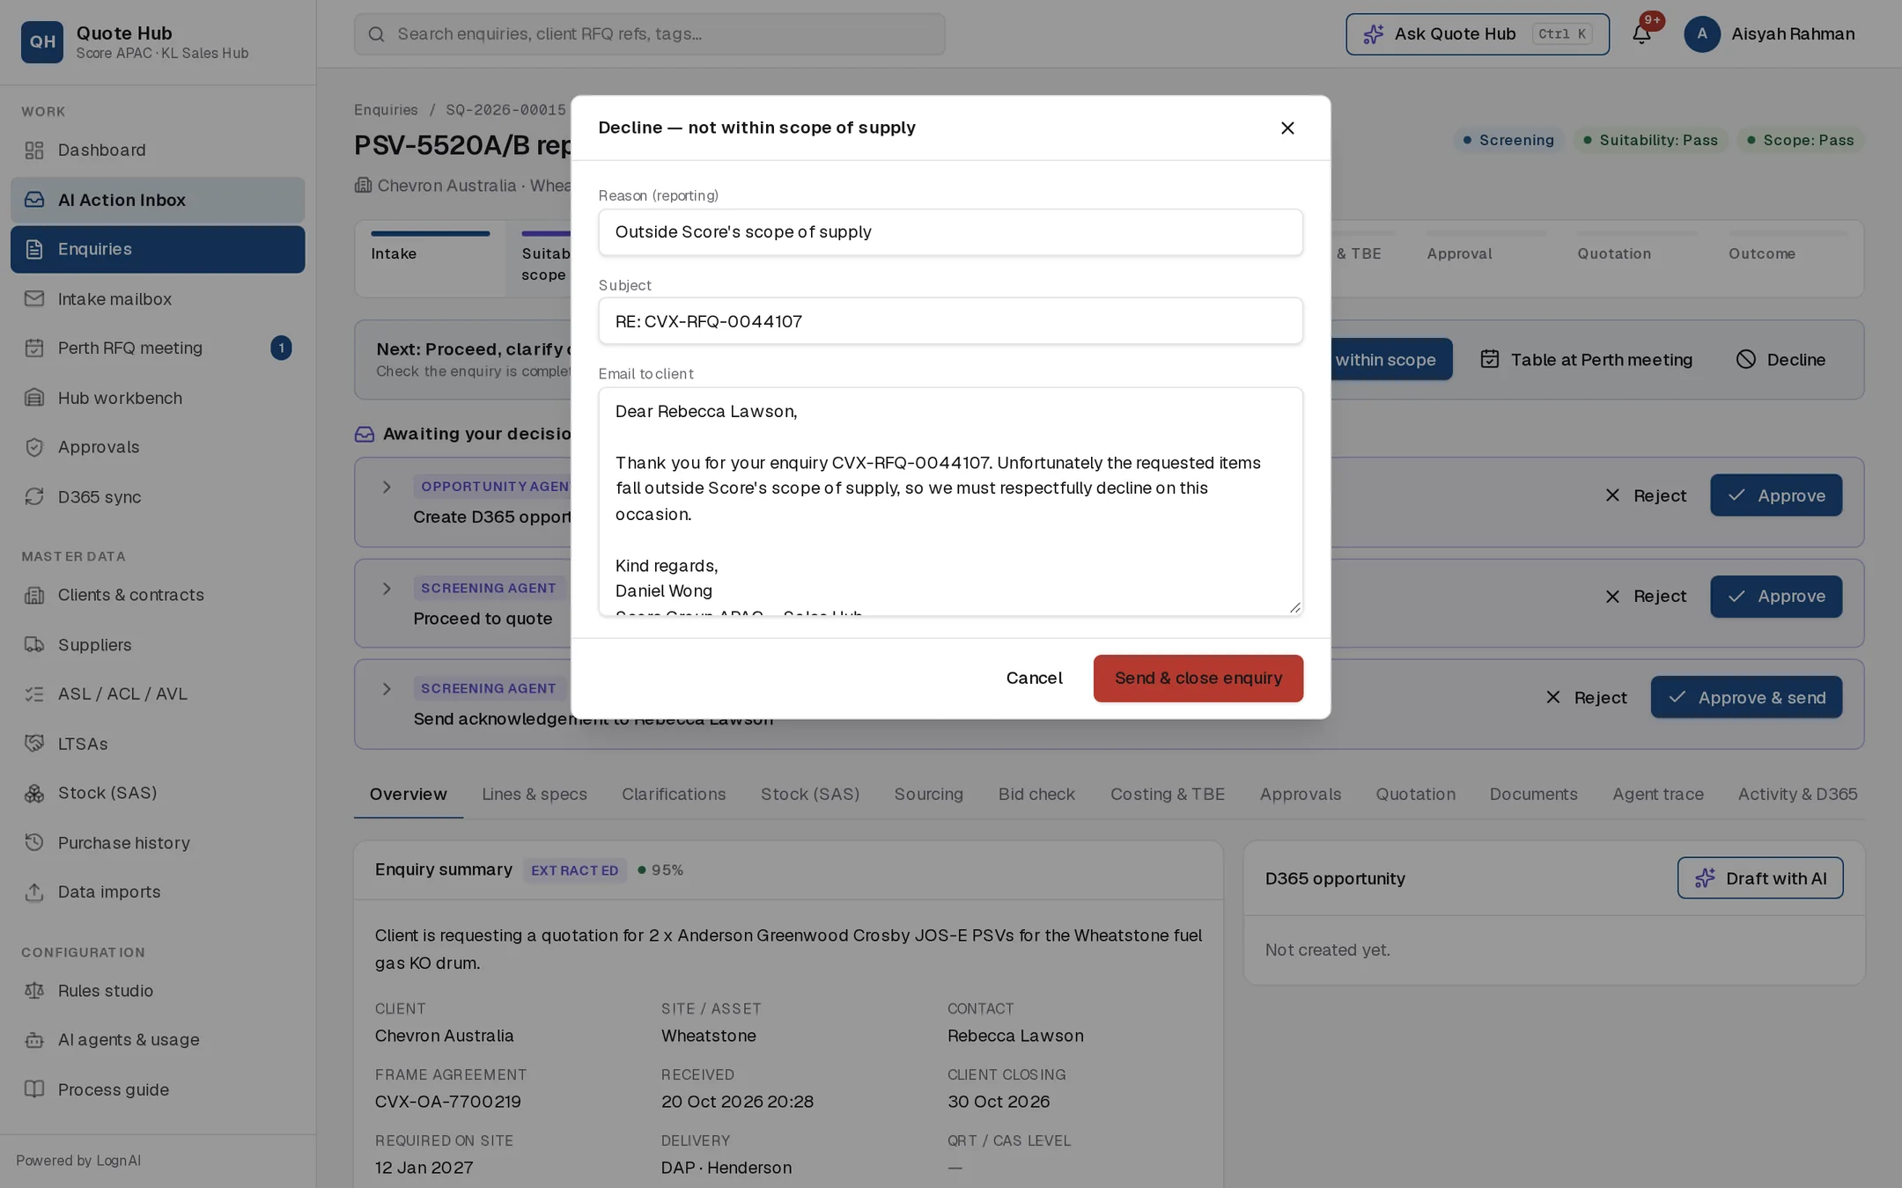
Task: Switch to the Lines & specs tab
Action: [x=534, y=795]
